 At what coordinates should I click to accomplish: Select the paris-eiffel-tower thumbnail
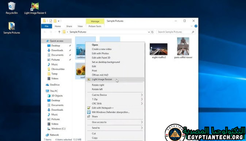(x=183, y=48)
